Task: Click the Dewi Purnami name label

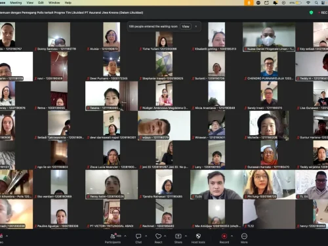Action: pos(107,79)
